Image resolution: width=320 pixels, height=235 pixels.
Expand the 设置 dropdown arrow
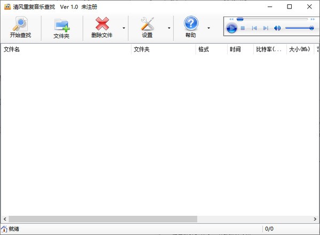click(169, 28)
